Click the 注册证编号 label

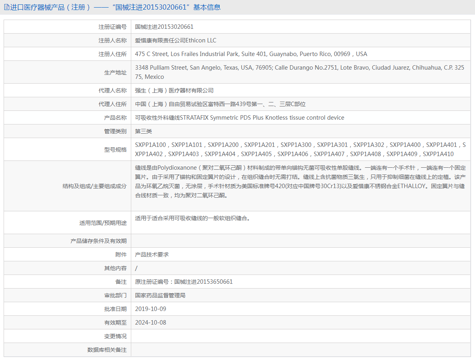(x=112, y=27)
